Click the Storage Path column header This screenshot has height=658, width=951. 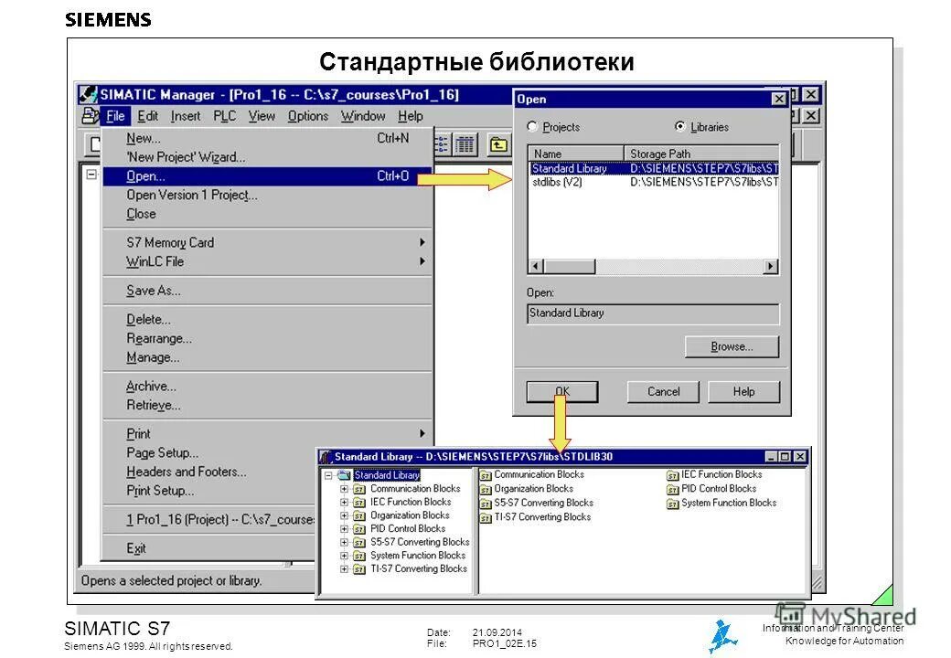(701, 154)
